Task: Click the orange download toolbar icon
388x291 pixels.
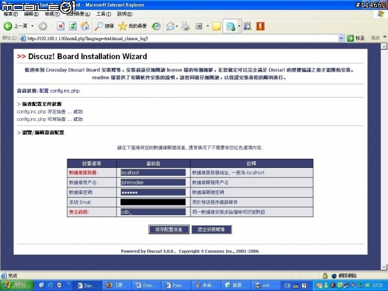Action: coord(260,26)
